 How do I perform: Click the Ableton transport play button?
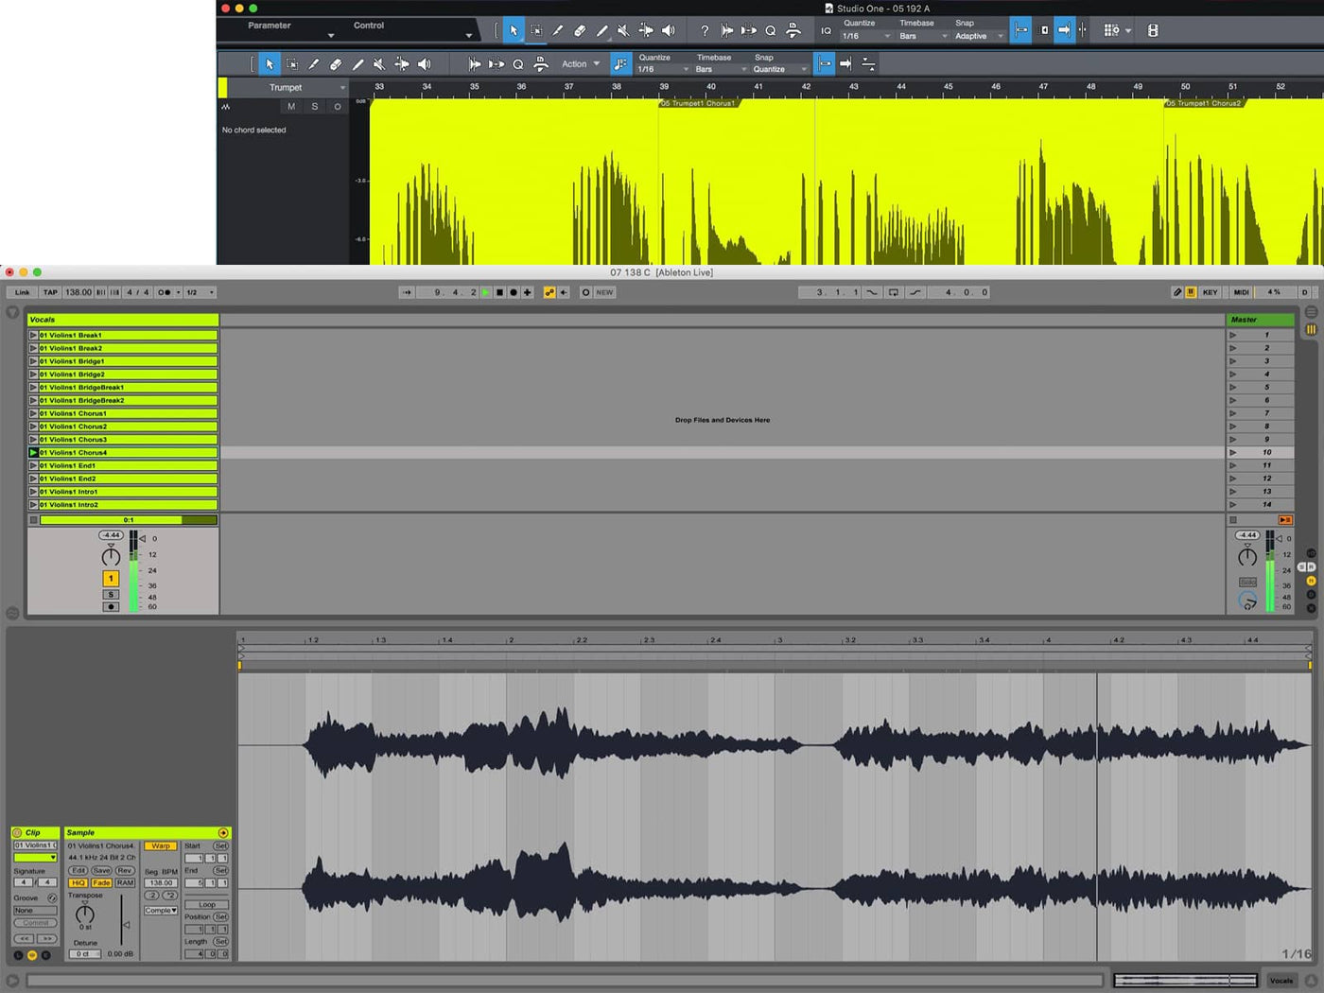click(x=486, y=292)
